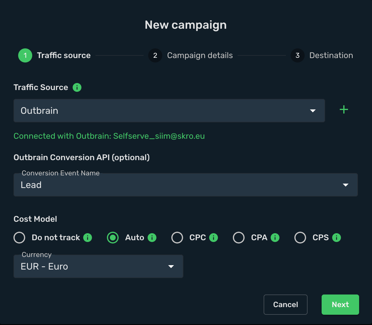Click the New campaign title
The image size is (372, 325).
click(186, 25)
